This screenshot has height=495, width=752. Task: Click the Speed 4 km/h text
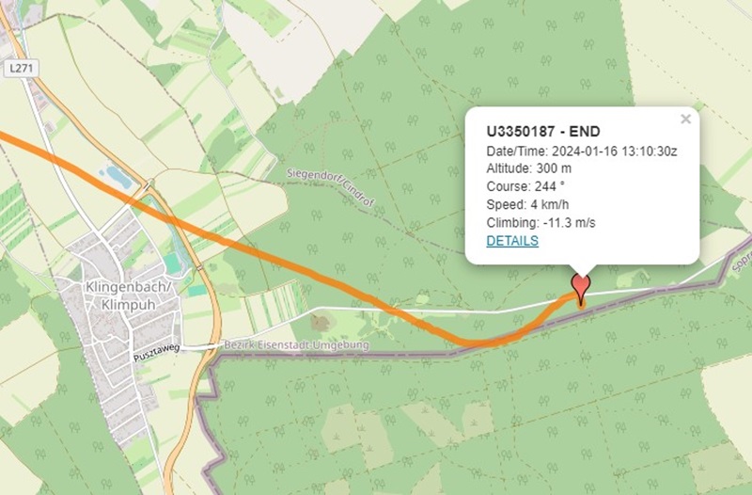527,204
